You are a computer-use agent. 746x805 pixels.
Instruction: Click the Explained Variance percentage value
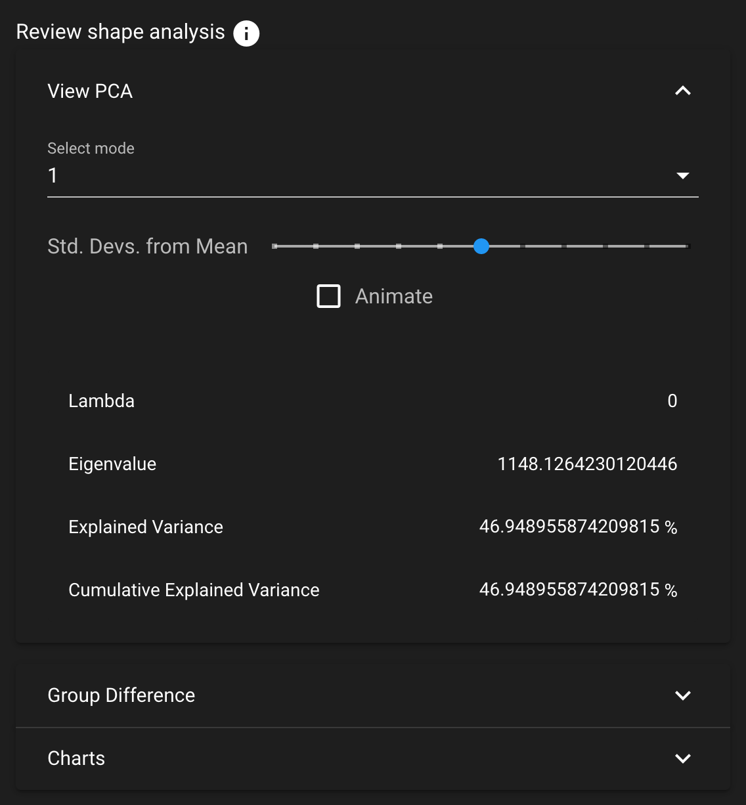click(578, 527)
